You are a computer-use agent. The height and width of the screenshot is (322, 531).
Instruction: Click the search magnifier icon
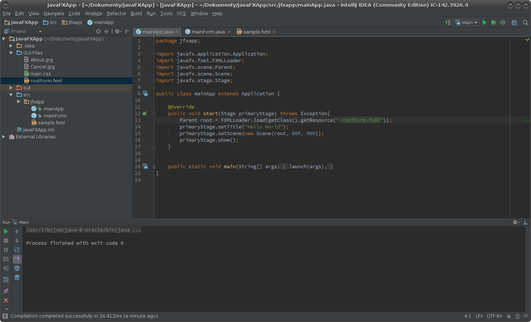[x=525, y=22]
